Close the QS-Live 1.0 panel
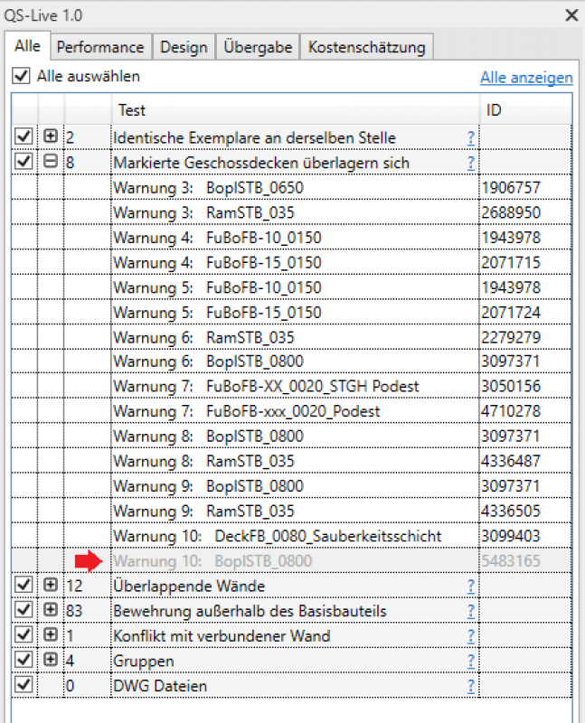The height and width of the screenshot is (723, 585). click(571, 15)
